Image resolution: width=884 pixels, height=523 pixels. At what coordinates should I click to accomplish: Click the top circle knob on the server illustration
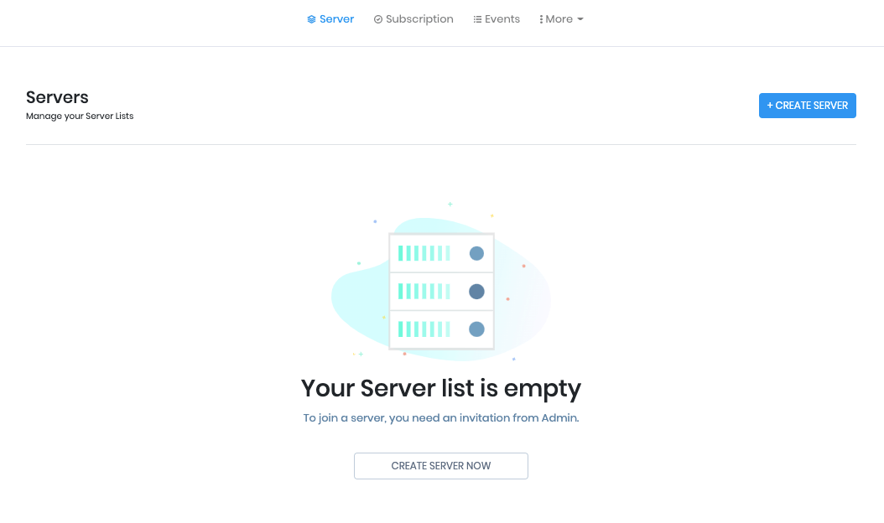tap(476, 252)
